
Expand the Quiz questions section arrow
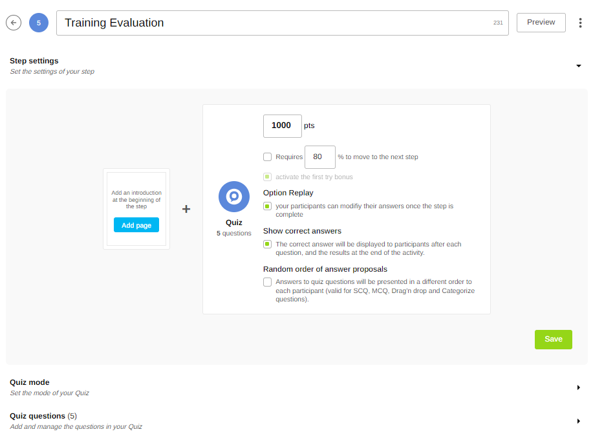(579, 421)
